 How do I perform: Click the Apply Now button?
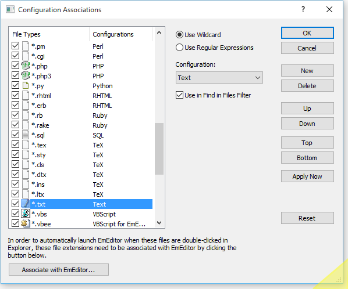(307, 176)
